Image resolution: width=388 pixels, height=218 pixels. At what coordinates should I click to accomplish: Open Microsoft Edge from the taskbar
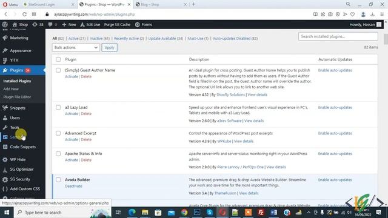click(x=132, y=213)
